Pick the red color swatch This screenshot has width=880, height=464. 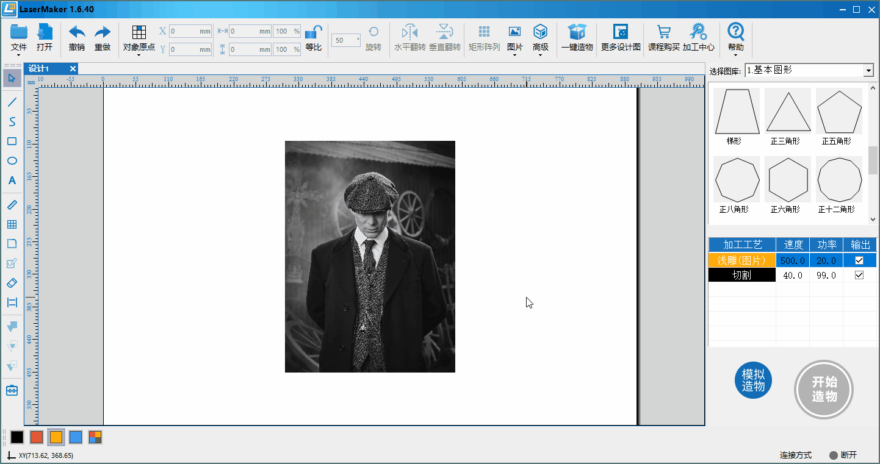click(37, 437)
